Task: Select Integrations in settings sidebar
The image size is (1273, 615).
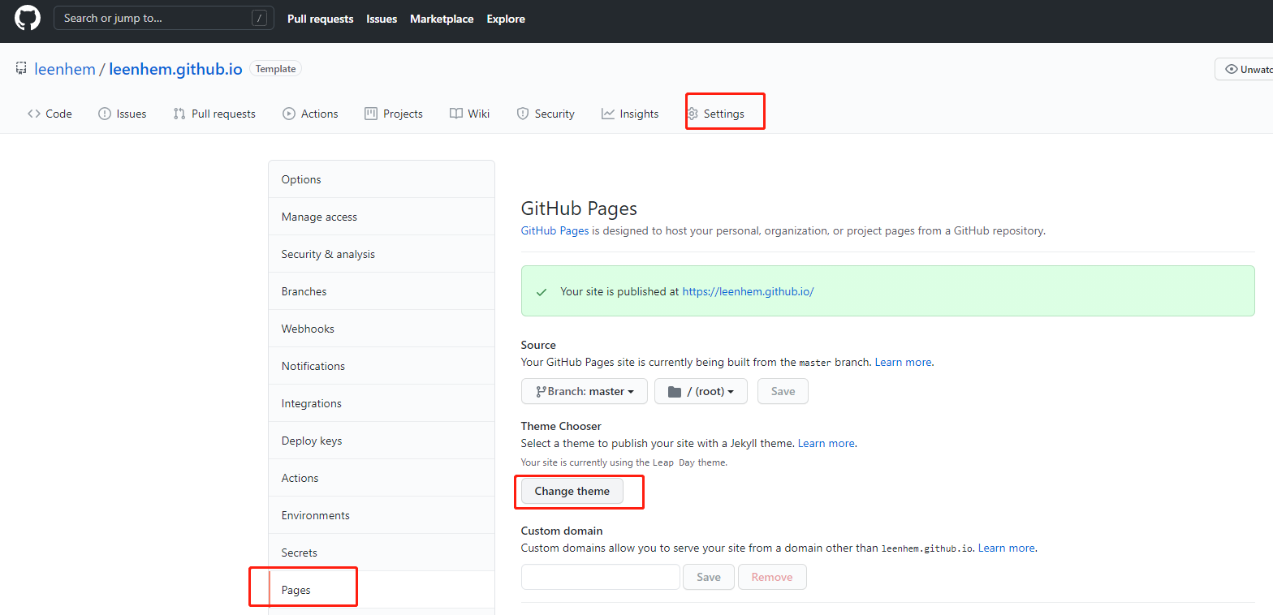Action: [382, 403]
